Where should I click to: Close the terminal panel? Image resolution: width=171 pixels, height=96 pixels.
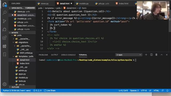(167, 55)
